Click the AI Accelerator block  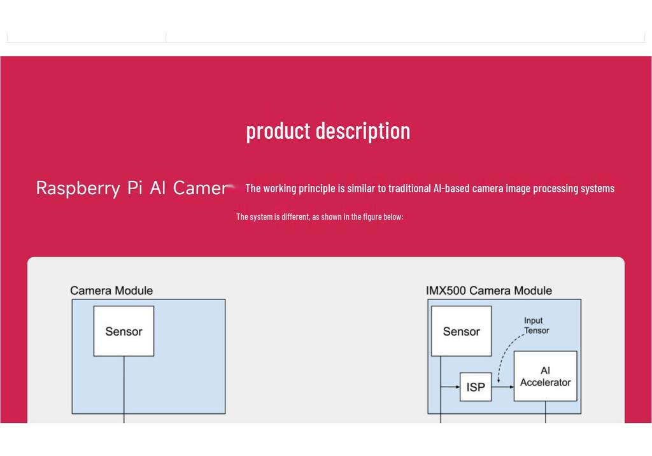(546, 376)
